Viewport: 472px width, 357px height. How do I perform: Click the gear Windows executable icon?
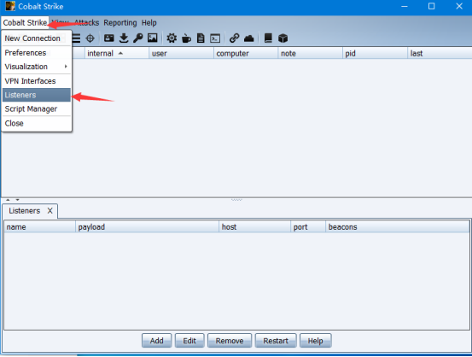[x=172, y=38]
